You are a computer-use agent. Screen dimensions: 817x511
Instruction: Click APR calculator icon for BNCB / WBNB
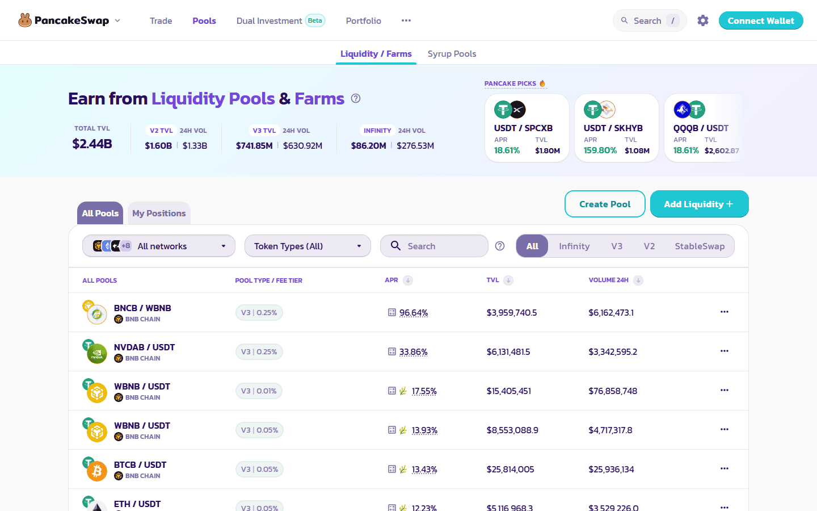392,312
